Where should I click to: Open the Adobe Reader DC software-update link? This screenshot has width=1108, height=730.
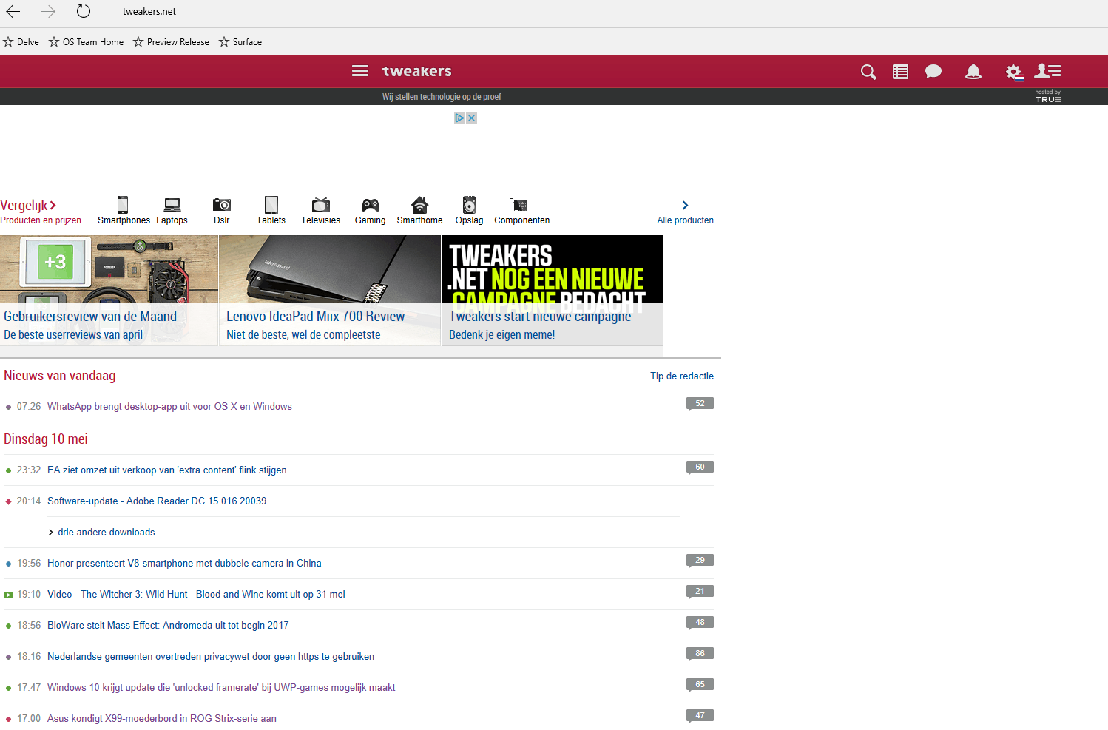pos(157,501)
